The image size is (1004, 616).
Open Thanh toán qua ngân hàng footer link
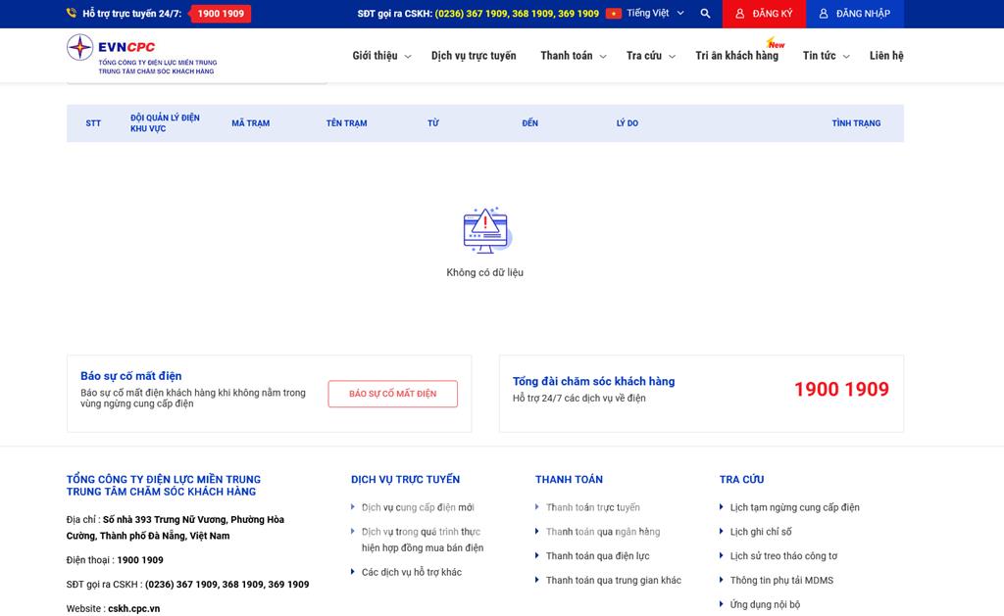pyautogui.click(x=602, y=532)
